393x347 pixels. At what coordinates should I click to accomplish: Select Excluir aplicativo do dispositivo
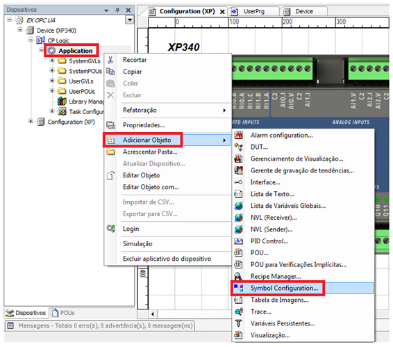click(x=167, y=259)
